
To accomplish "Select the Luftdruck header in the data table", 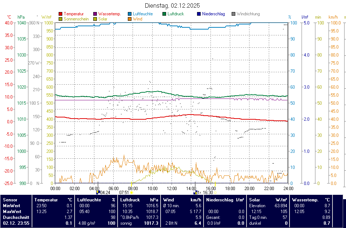I will click(130, 200).
